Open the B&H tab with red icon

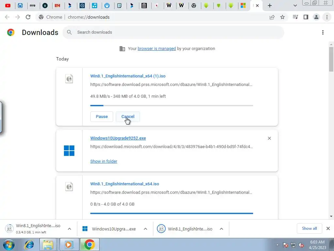[57, 6]
